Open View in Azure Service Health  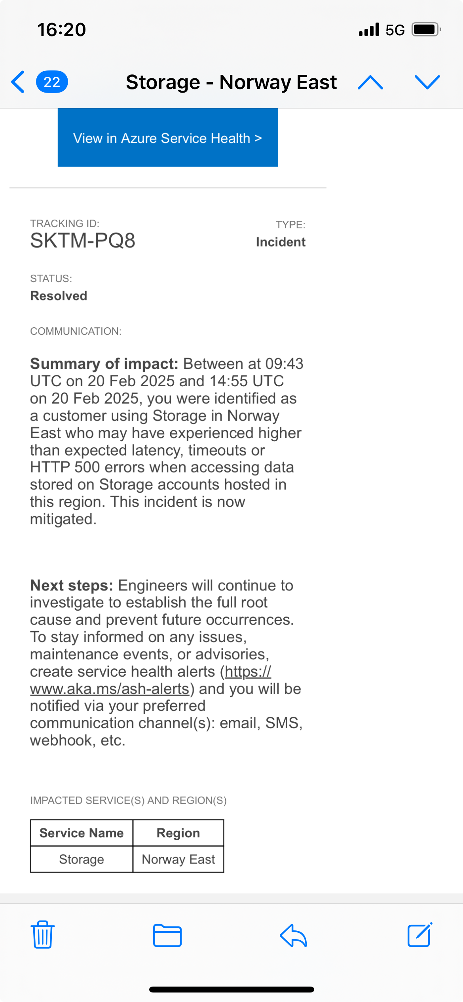point(168,138)
